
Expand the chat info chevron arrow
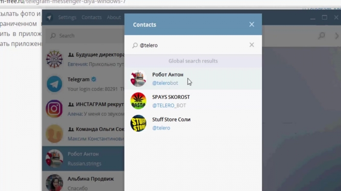click(x=337, y=36)
